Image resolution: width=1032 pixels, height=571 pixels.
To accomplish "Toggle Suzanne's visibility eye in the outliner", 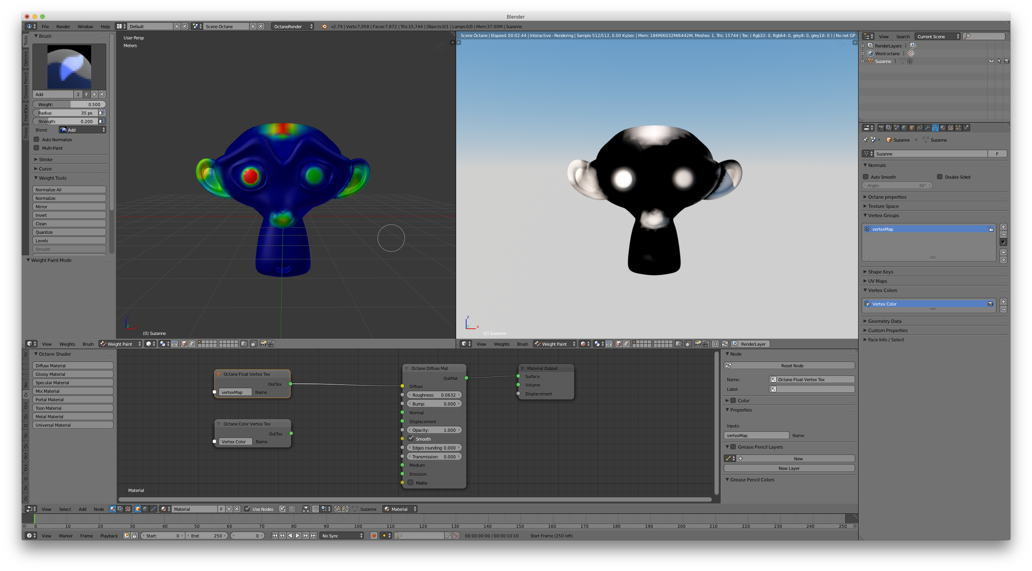I will pyautogui.click(x=991, y=61).
